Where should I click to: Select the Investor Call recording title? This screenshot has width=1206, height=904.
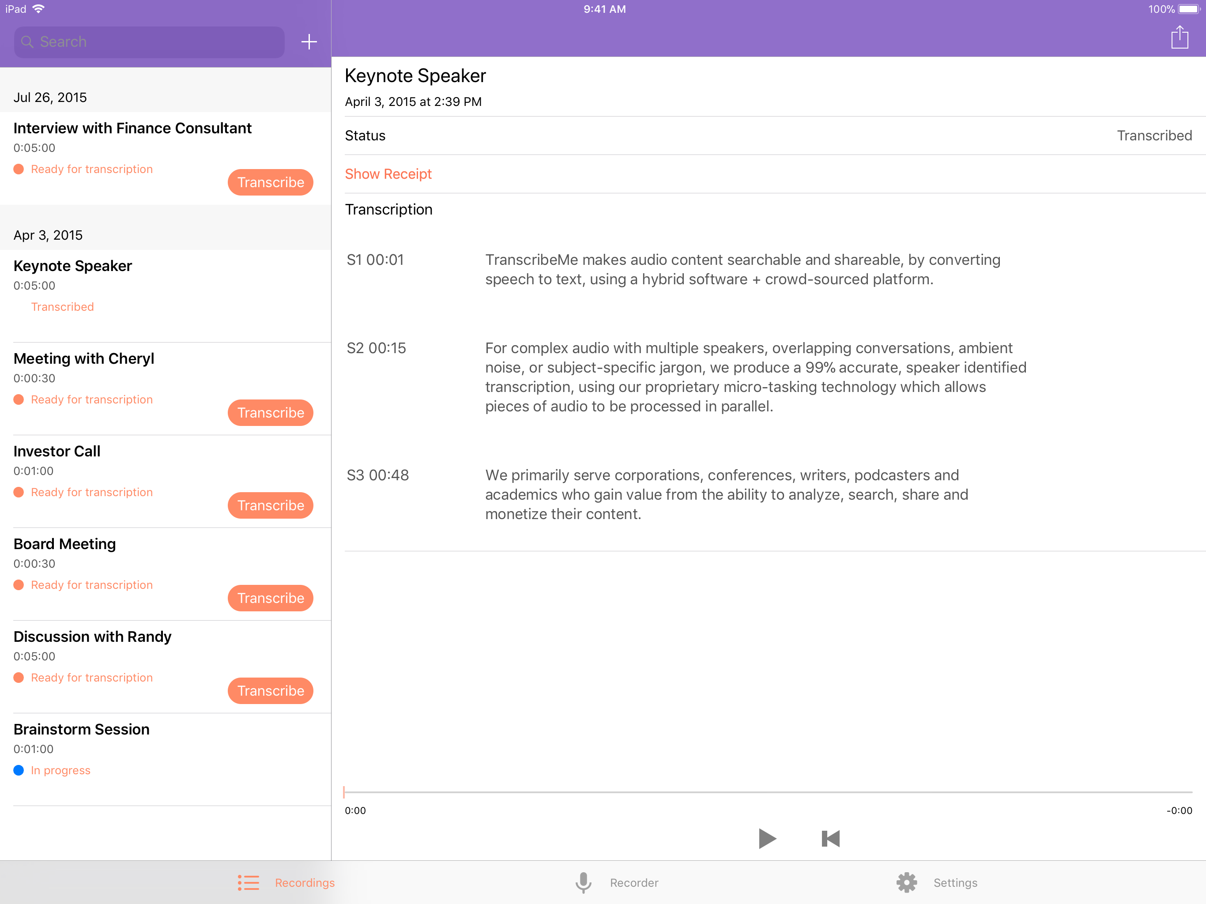[x=57, y=452]
